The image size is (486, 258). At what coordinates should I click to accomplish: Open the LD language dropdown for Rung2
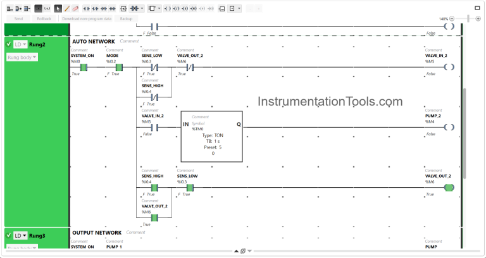20,44
